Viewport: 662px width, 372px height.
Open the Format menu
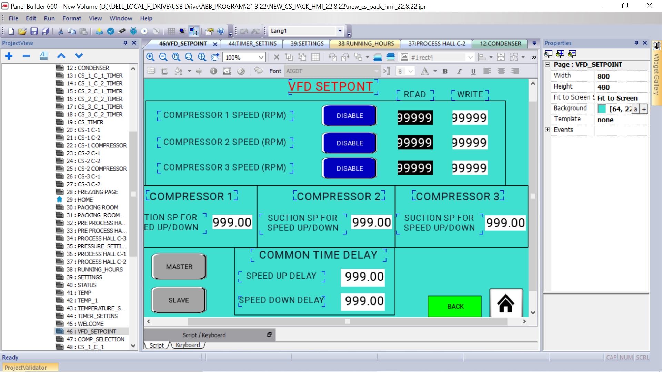tap(71, 18)
